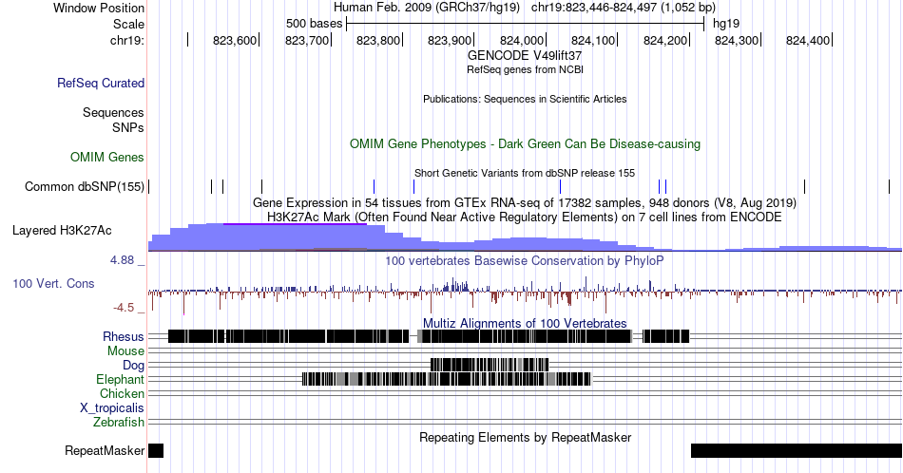Click Multiz Alignments of 100 Vertebrates title

[x=525, y=323]
